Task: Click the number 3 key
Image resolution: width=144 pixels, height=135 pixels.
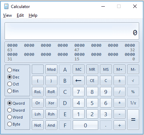Action: 106,114
